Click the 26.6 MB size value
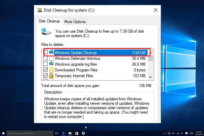The height and width of the screenshot is (136, 204). pyautogui.click(x=139, y=64)
